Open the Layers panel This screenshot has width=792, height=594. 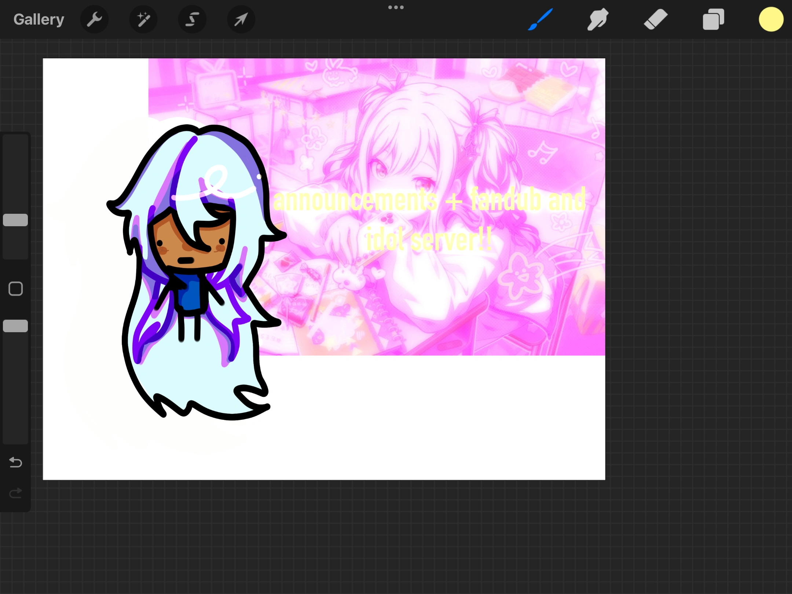tap(713, 19)
